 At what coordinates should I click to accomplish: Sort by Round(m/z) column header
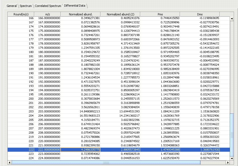tap(21, 14)
